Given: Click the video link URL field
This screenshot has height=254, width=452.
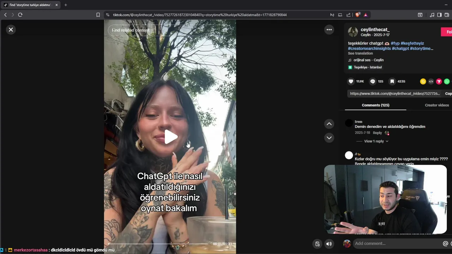Looking at the screenshot, I should 395,93.
